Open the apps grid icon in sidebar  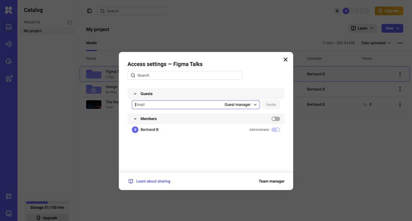(x=9, y=196)
